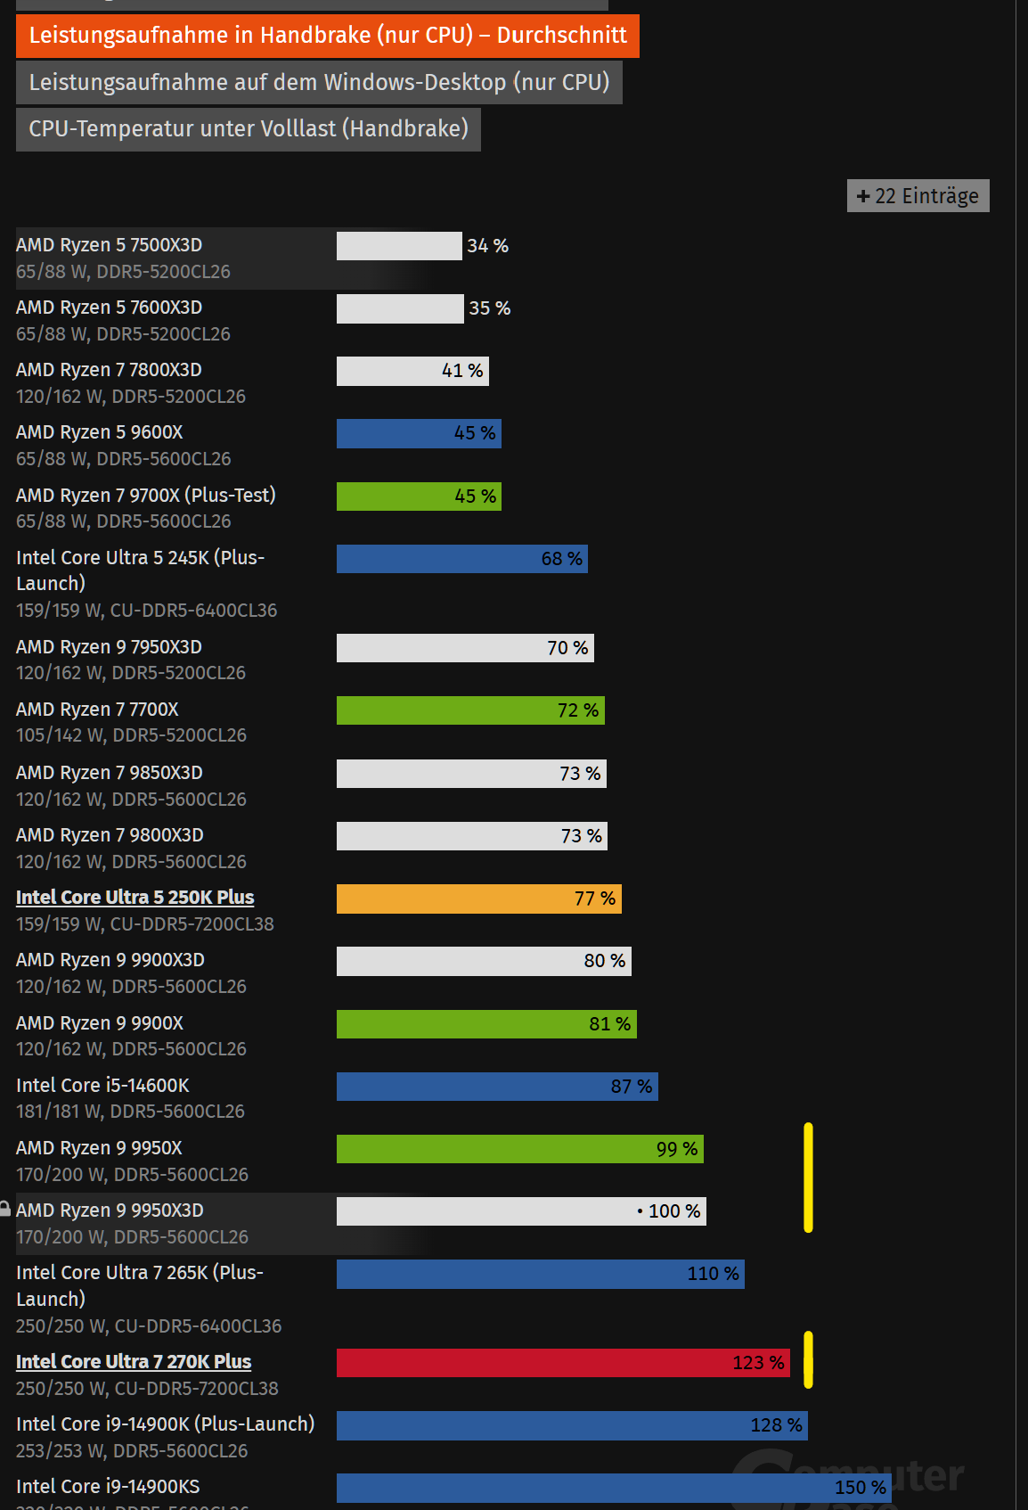Select the AMD Ryzen 5 7600X3D row label
The height and width of the screenshot is (1510, 1028).
click(x=110, y=308)
